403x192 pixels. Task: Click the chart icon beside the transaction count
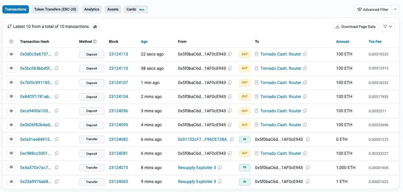pyautogui.click(x=95, y=26)
